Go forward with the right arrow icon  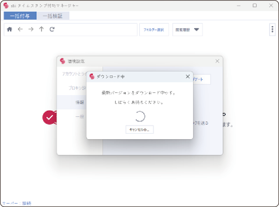coord(31,30)
